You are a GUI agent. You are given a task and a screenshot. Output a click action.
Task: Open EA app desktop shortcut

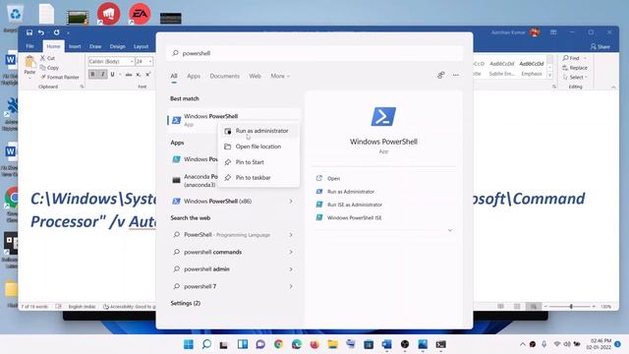click(140, 14)
